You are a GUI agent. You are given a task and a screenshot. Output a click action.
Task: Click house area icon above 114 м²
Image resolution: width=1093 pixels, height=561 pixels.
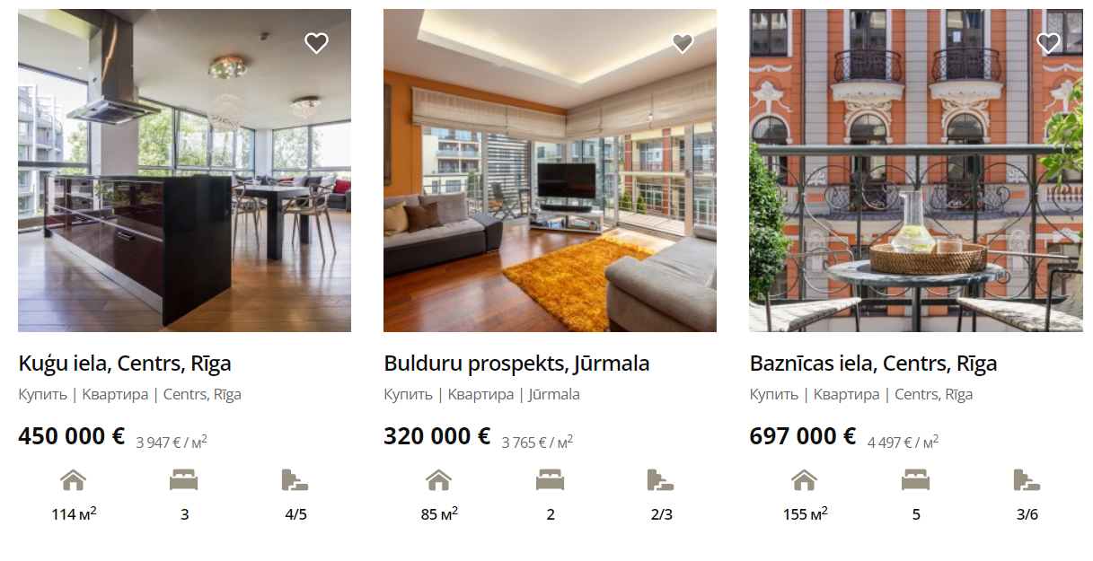pyautogui.click(x=73, y=480)
